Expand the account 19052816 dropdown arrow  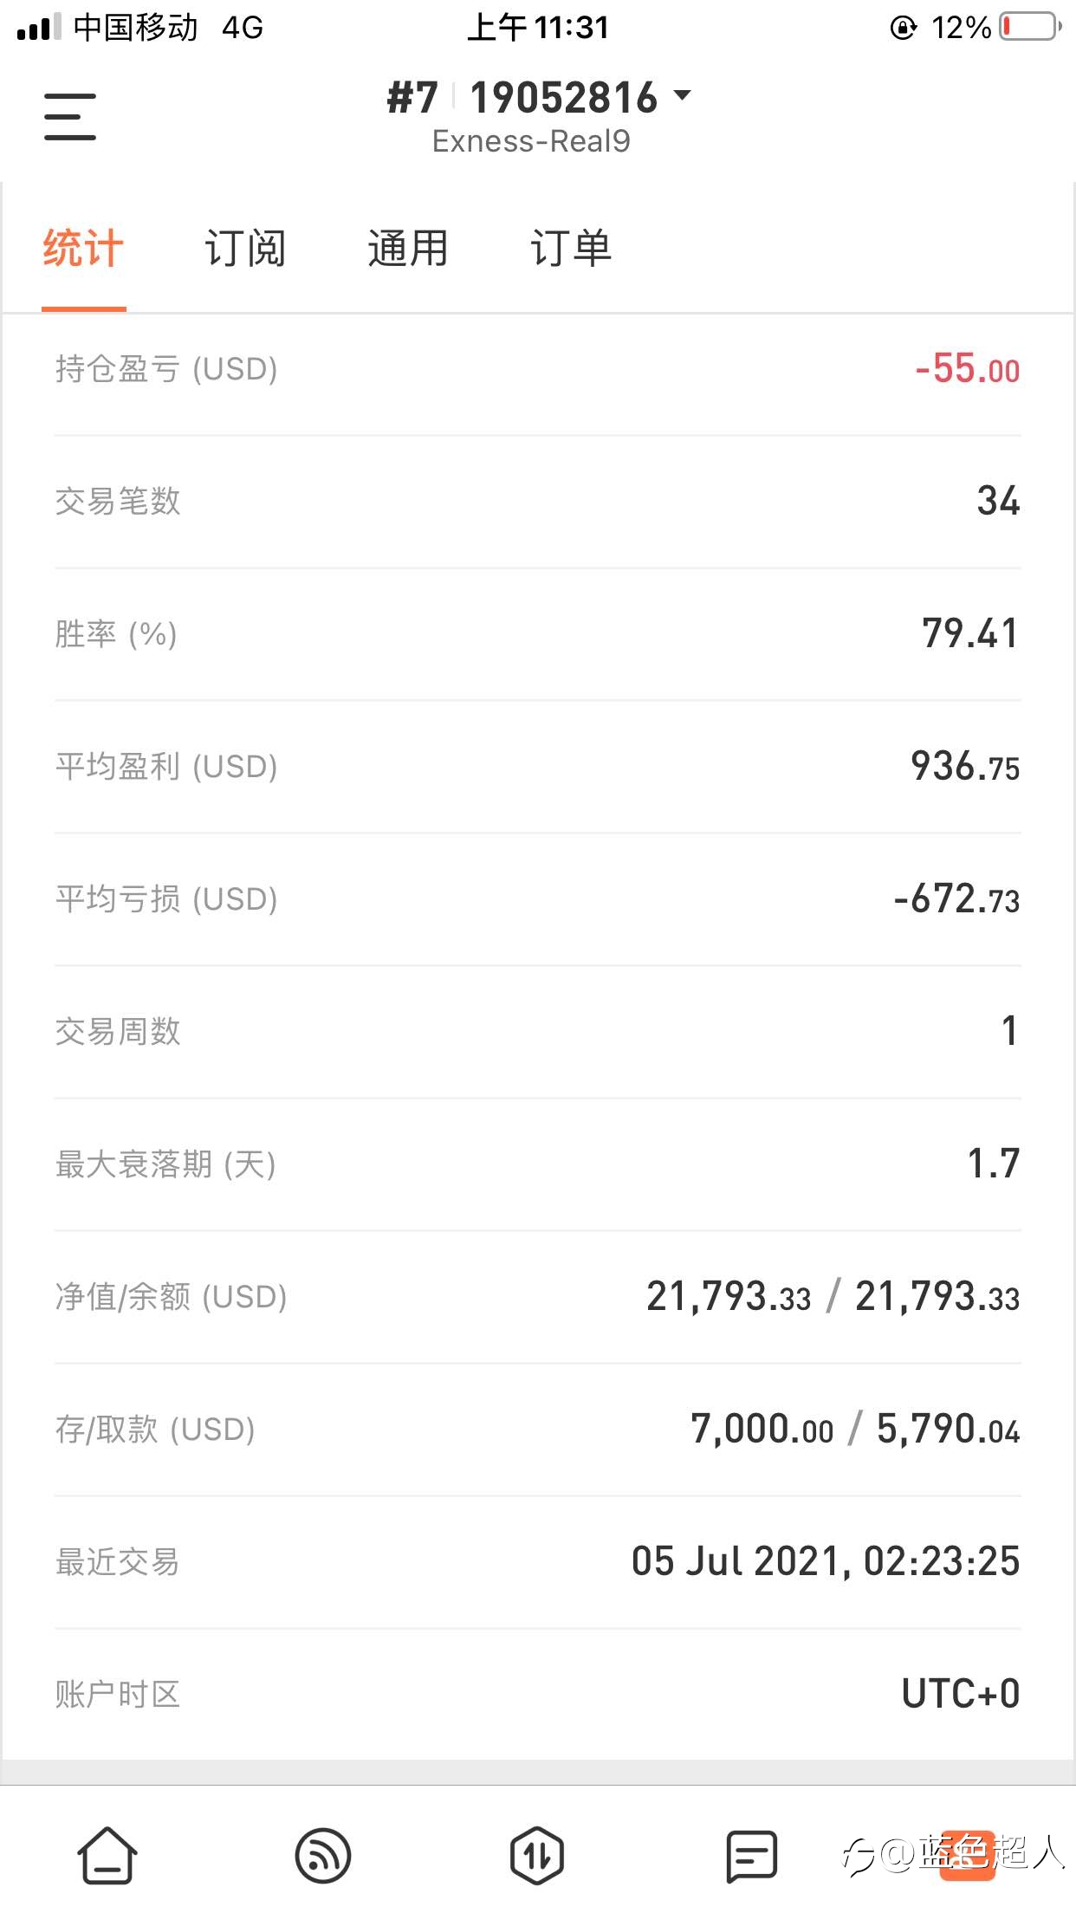[683, 94]
